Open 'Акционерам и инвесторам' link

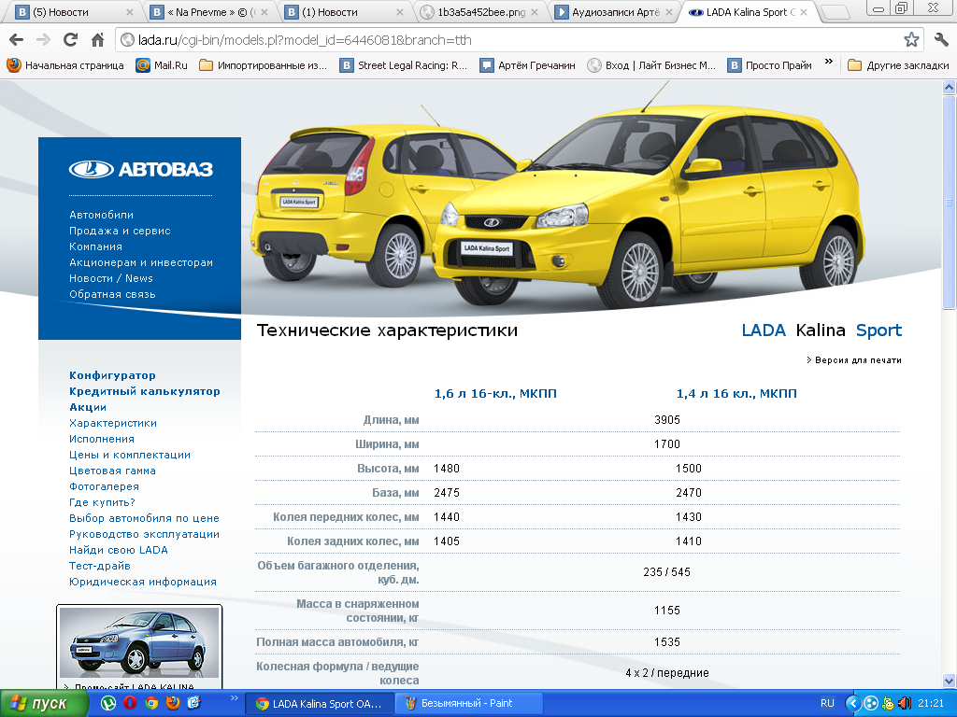click(x=141, y=262)
